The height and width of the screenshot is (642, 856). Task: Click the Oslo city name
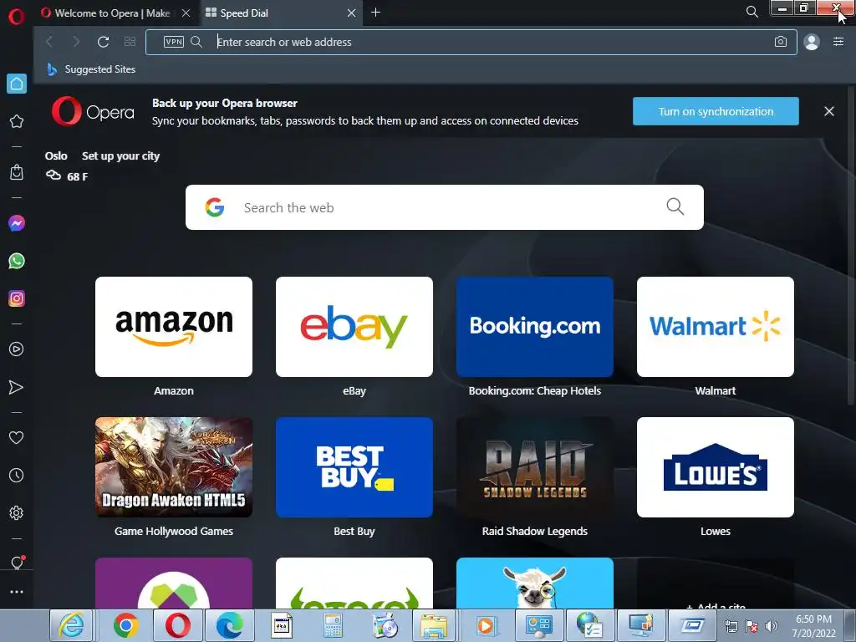pyautogui.click(x=56, y=156)
